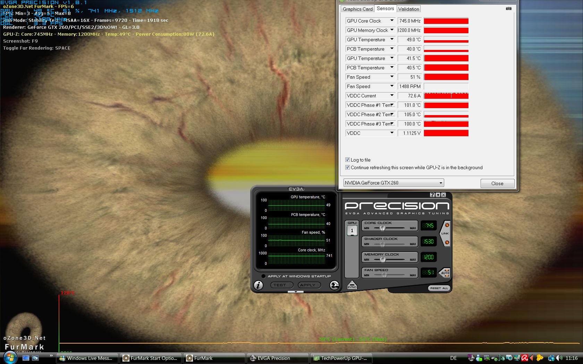The height and width of the screenshot is (364, 583).
Task: Open the network connection tray icon
Action: [551, 358]
